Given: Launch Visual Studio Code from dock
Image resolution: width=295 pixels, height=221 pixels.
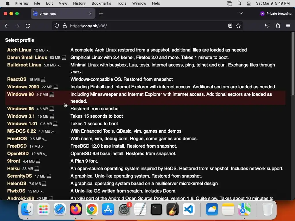Looking at the screenshot, I should pos(188,209).
